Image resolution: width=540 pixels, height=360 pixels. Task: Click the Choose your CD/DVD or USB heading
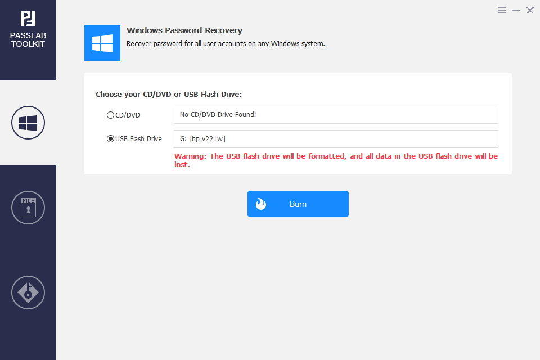[169, 94]
